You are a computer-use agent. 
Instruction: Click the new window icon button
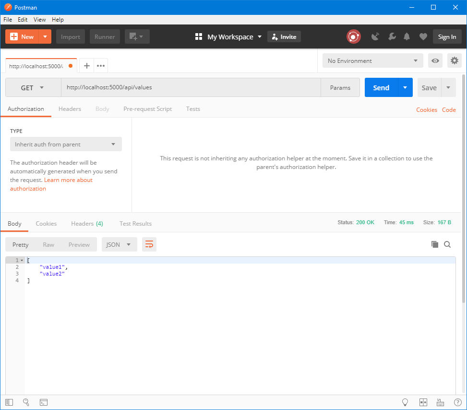(137, 36)
